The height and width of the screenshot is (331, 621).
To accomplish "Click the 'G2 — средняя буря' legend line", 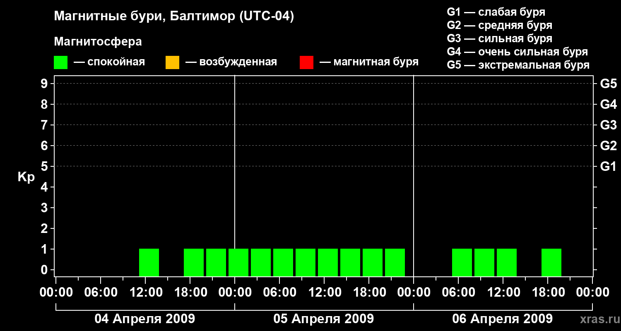I will pyautogui.click(x=500, y=25).
